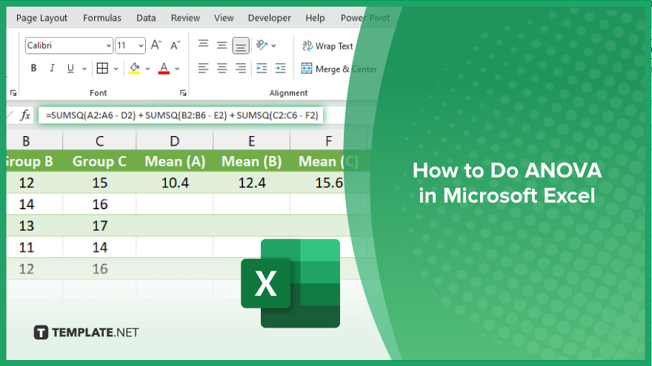Apply red Font Color
Viewport: 652px width, 366px height.
point(164,69)
